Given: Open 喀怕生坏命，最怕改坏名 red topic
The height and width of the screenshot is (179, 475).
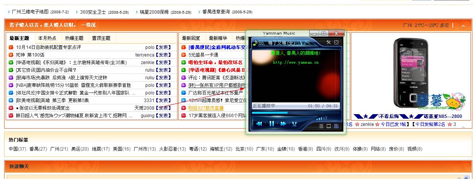Looking at the screenshot, I should [215, 63].
